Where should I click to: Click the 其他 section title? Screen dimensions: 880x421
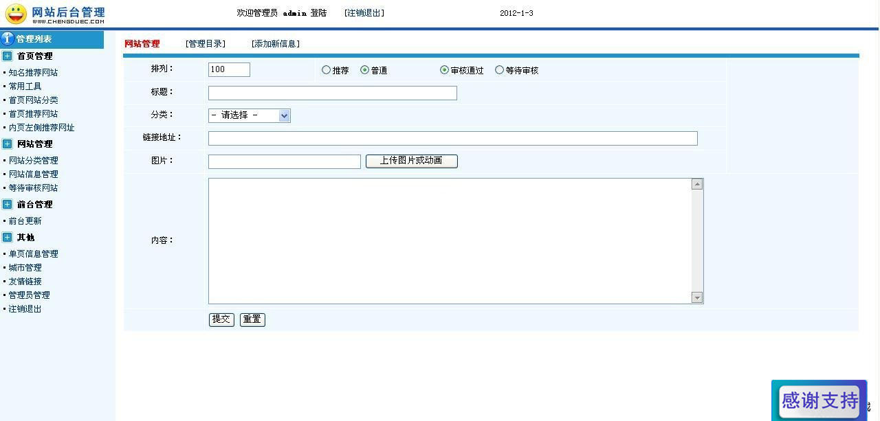[25, 238]
